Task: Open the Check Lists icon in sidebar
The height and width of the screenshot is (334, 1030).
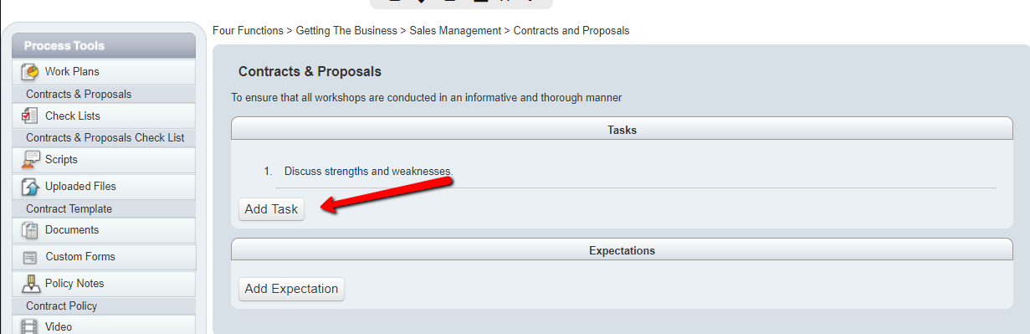Action: (30, 116)
